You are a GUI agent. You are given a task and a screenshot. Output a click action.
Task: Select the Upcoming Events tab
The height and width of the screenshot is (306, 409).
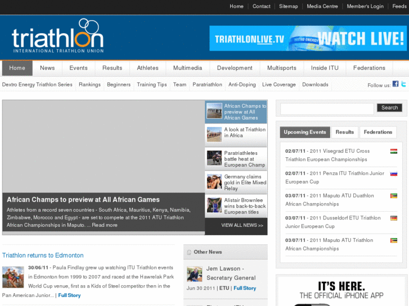click(305, 133)
